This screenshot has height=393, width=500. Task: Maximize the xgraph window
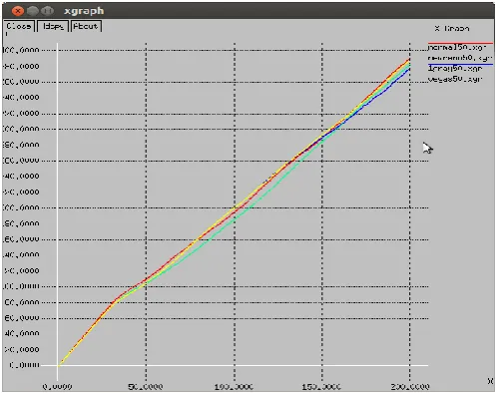tap(48, 11)
